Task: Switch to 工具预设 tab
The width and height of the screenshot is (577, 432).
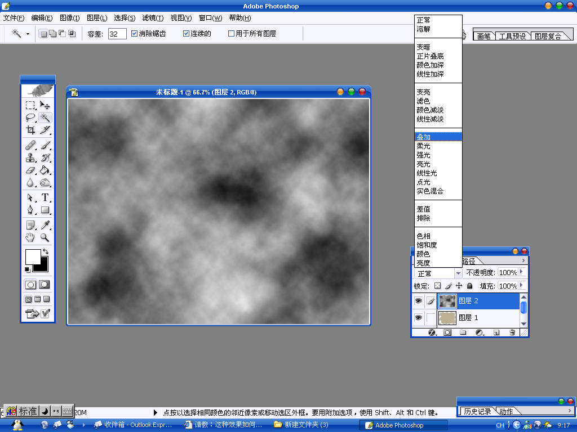Action: pyautogui.click(x=512, y=36)
